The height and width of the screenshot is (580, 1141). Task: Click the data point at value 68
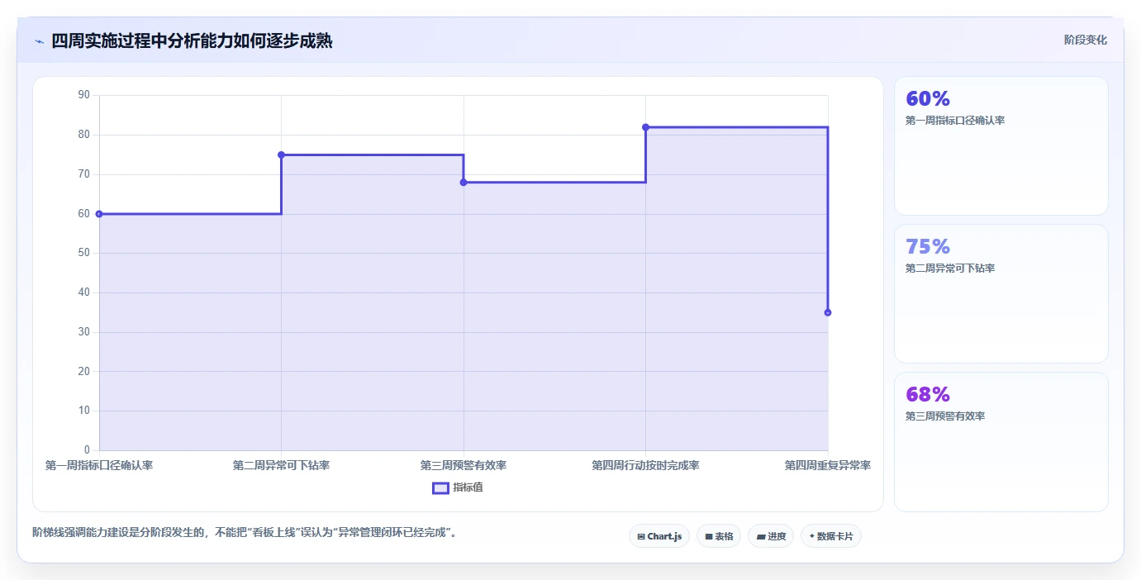tap(464, 183)
